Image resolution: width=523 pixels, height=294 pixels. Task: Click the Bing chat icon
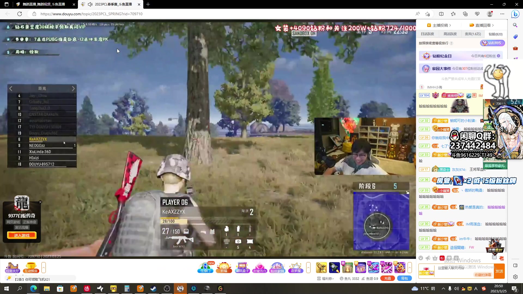(515, 14)
